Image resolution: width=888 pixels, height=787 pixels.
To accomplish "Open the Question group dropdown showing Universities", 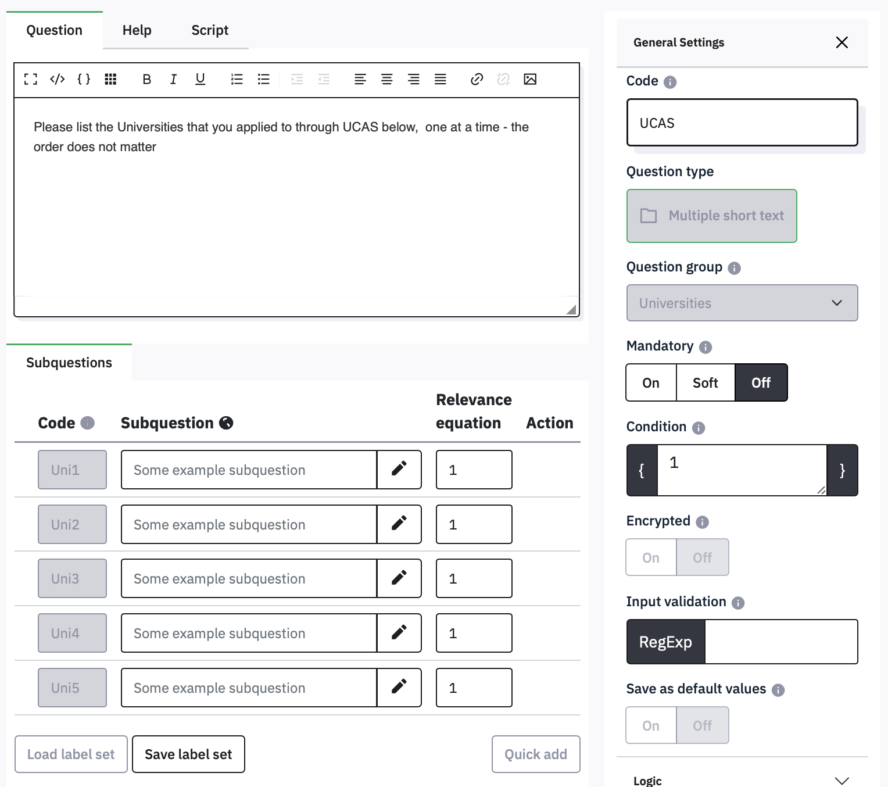I will point(742,303).
